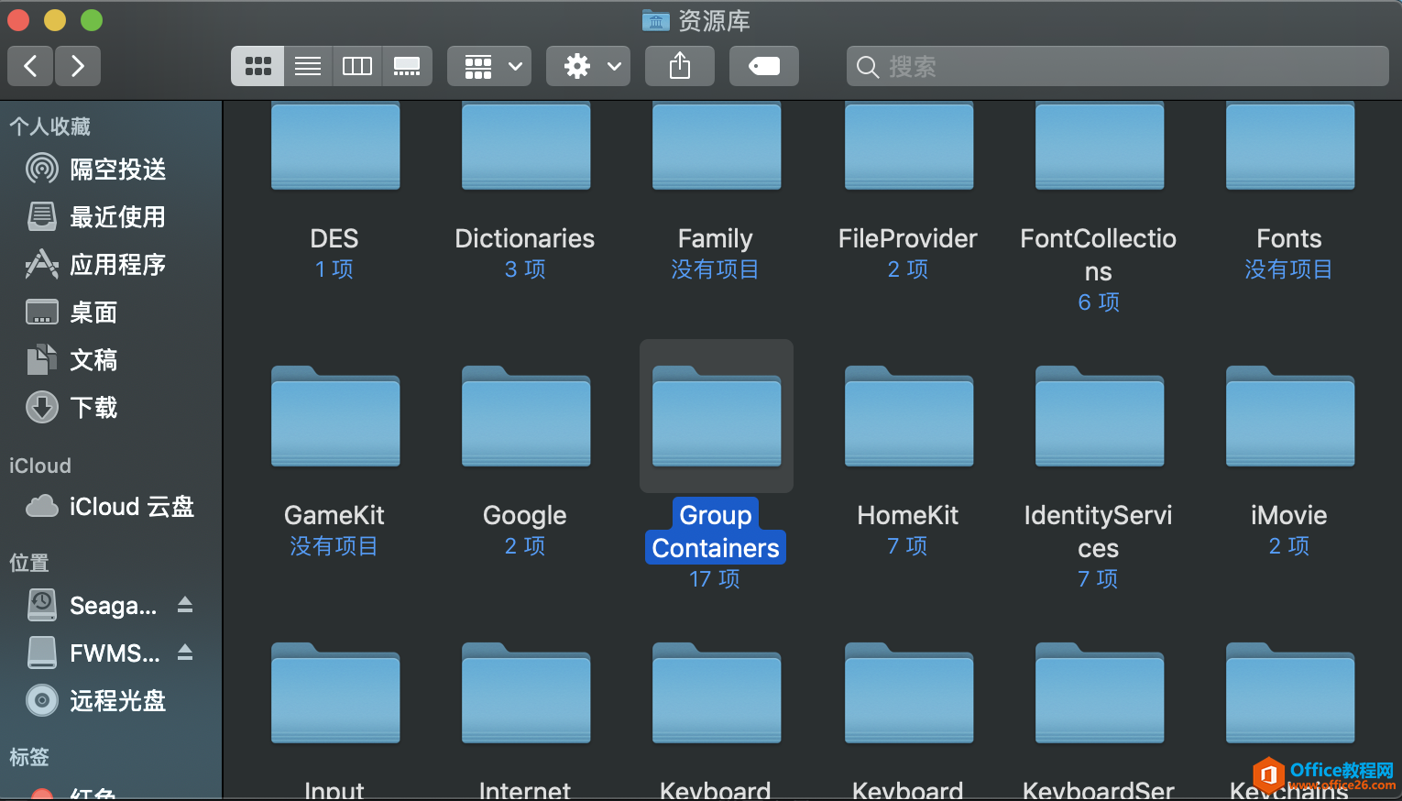Go forward with the right arrow button
The width and height of the screenshot is (1402, 801).
[x=78, y=66]
